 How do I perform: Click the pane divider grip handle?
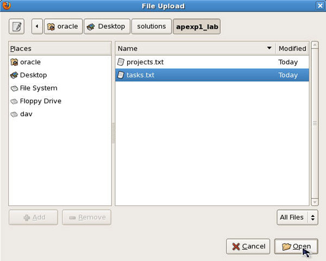coord(114,133)
